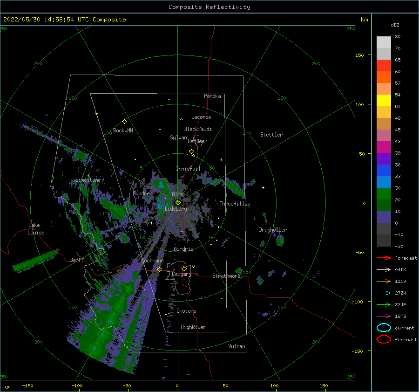Click the green rain echo band near Lake Louise
The image size is (419, 392).
pyautogui.click(x=35, y=261)
